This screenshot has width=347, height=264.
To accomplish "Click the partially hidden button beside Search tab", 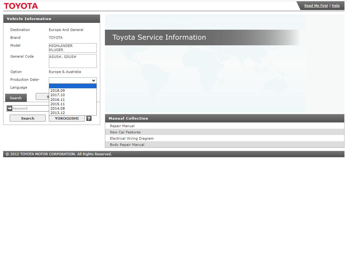I will (x=42, y=96).
